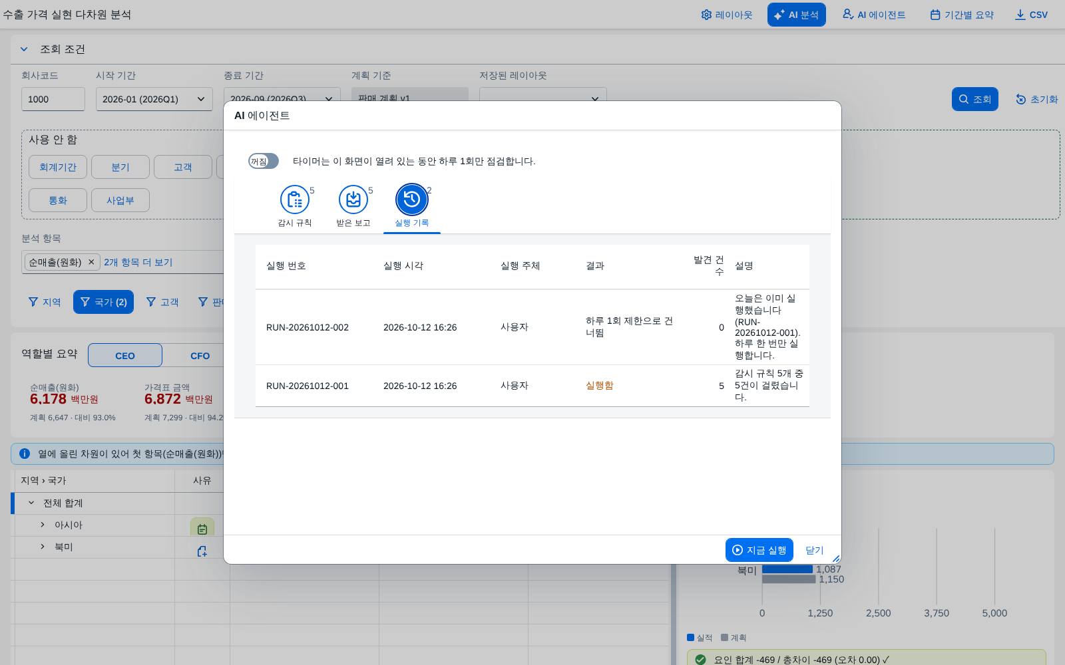Open the 시작 기간 dropdown
1065x665 pixels.
154,99
